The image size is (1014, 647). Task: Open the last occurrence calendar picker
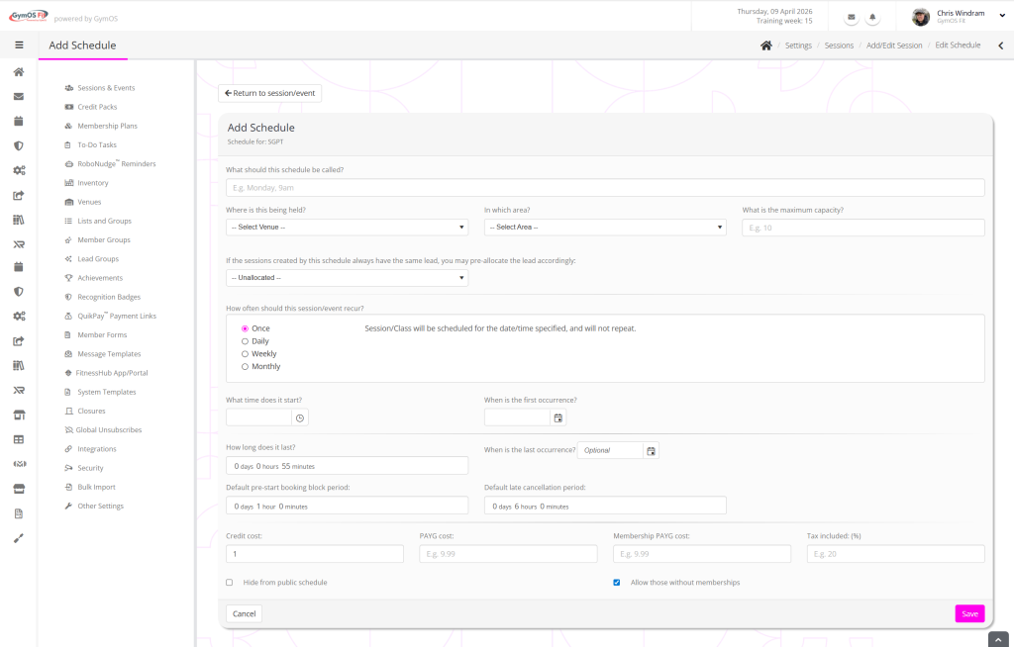point(651,451)
